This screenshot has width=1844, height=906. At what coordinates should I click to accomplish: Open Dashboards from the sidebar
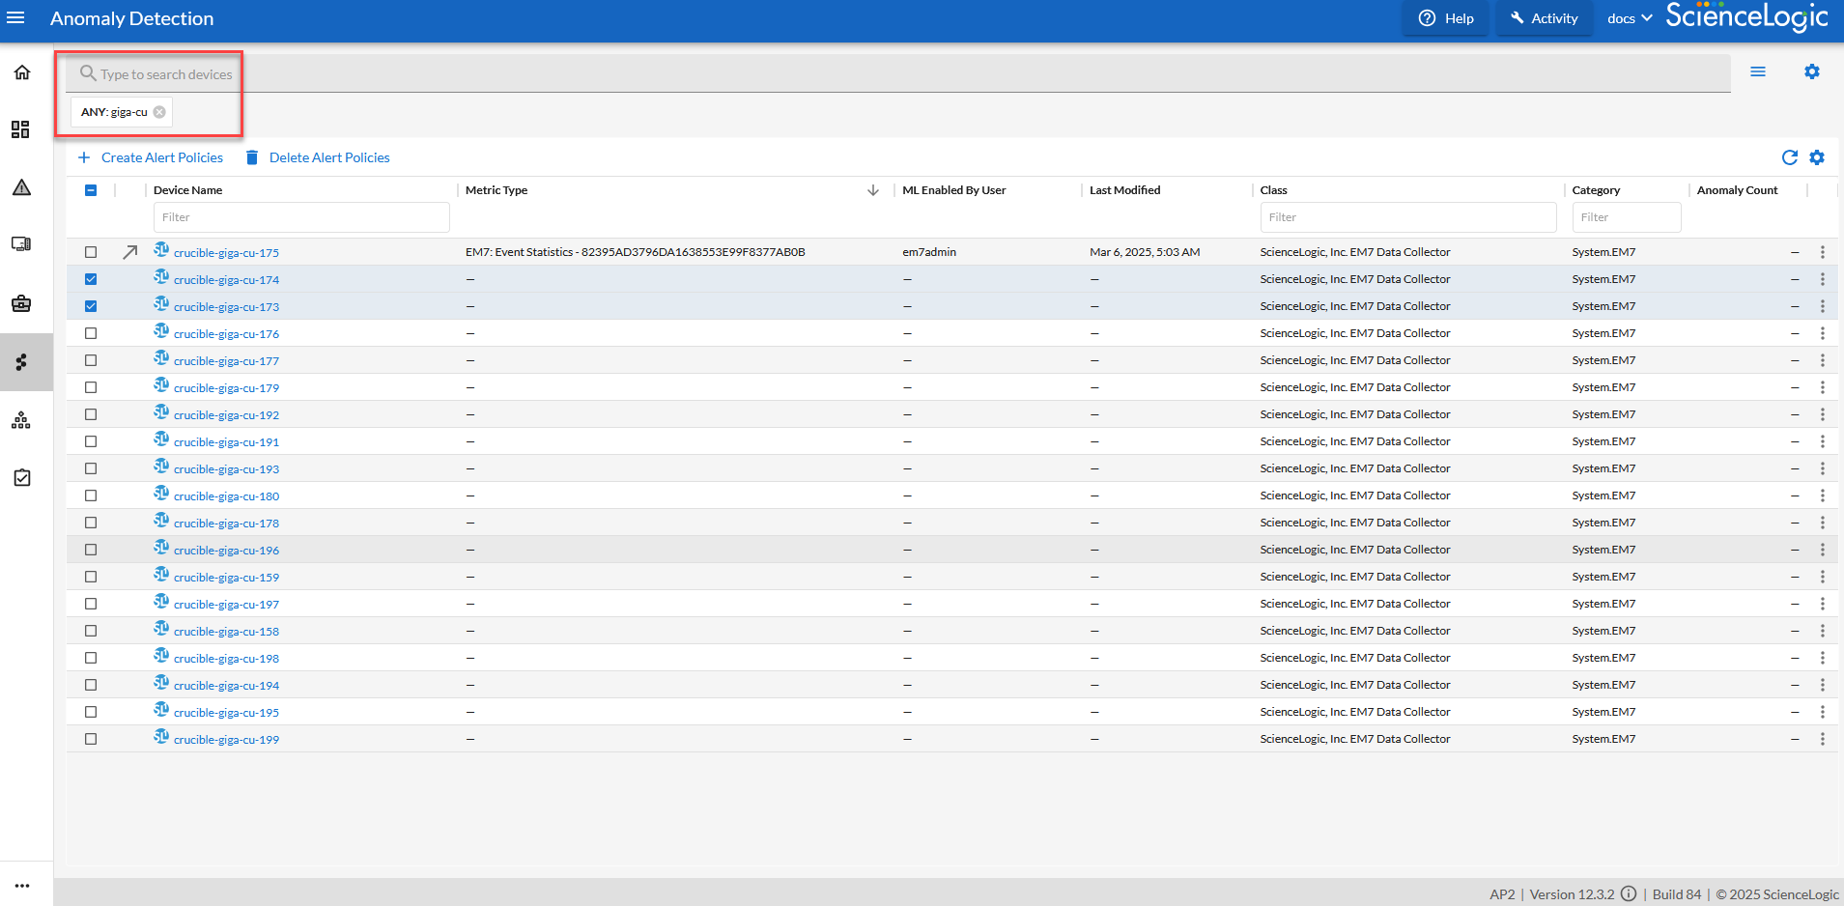[20, 129]
